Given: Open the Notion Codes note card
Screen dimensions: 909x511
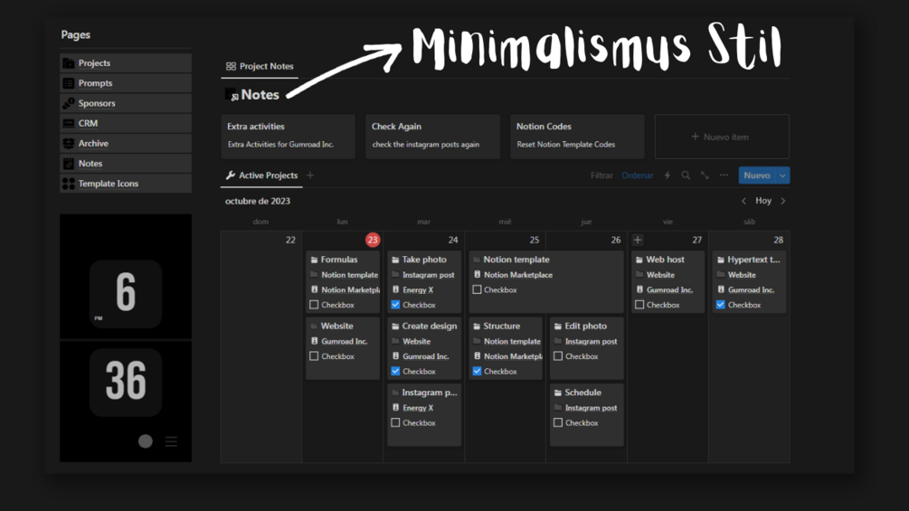Looking at the screenshot, I should coord(577,137).
